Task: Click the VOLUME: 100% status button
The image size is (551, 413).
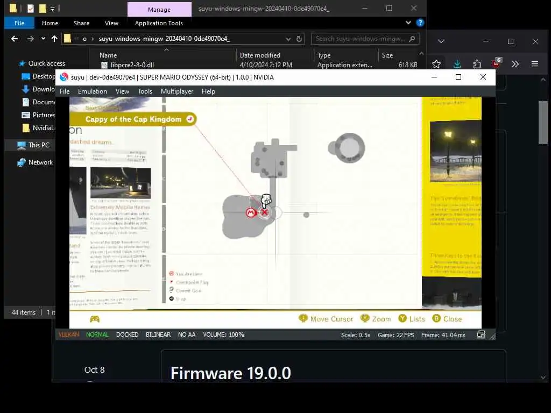Action: 223,334
